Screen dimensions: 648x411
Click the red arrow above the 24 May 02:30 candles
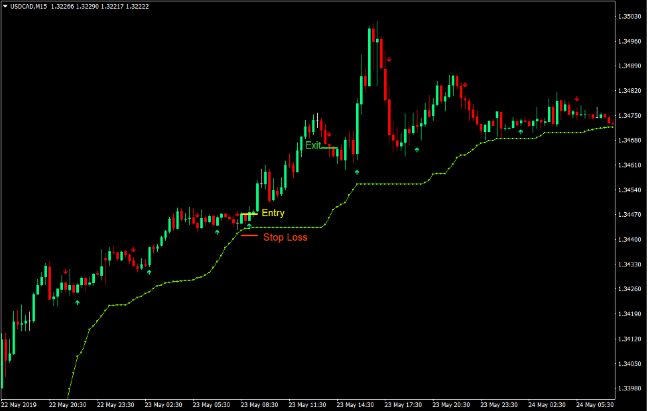tap(576, 98)
